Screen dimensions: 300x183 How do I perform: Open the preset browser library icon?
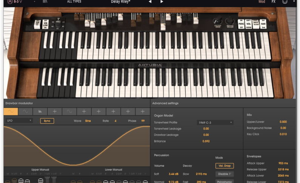coord(45,2)
